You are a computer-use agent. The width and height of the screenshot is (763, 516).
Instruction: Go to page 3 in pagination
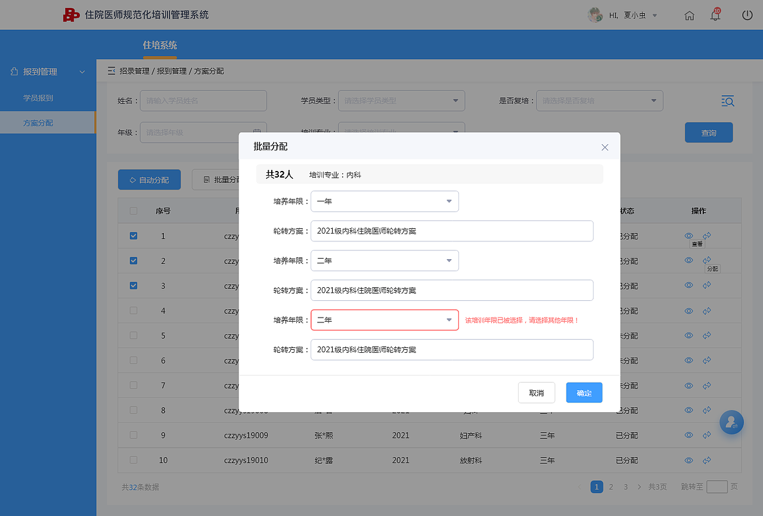(625, 487)
